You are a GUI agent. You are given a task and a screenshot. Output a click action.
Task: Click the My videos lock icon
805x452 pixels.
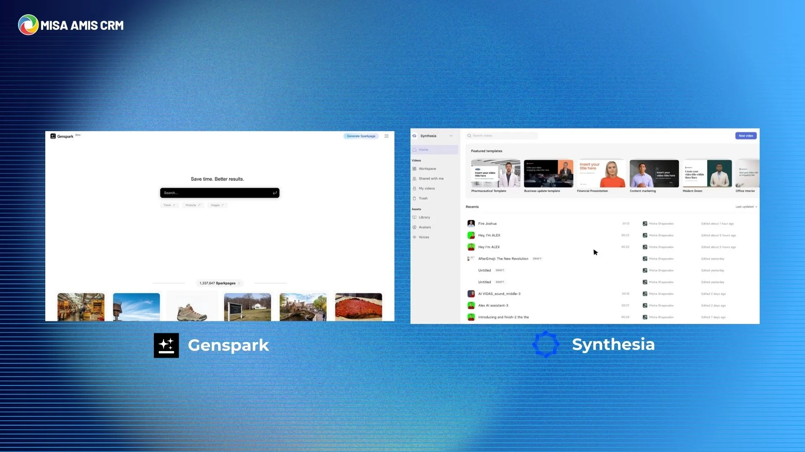tap(414, 189)
